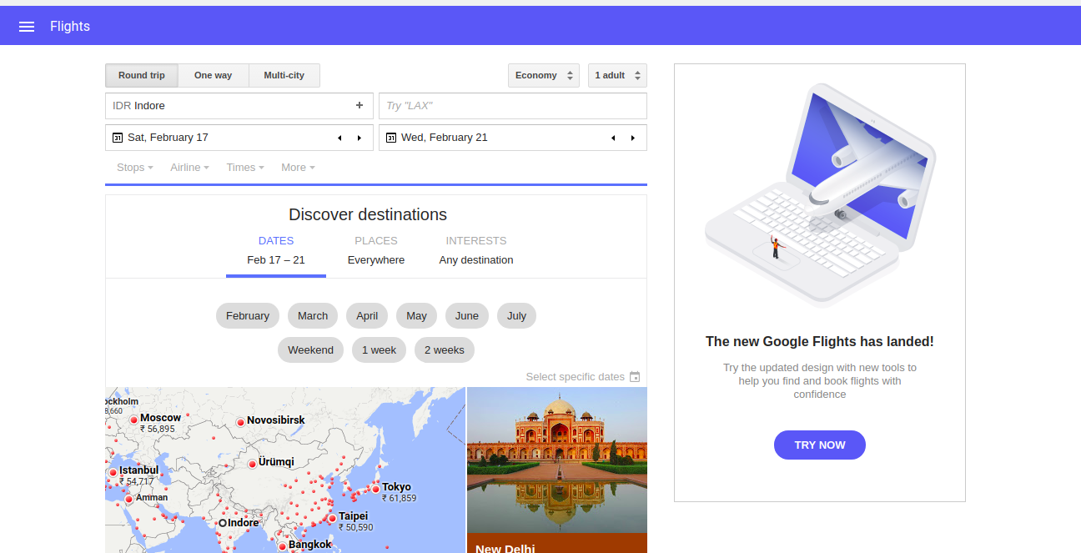Viewport: 1081px width, 553px height.
Task: Open the Economy cabin class dropdown
Action: click(544, 75)
